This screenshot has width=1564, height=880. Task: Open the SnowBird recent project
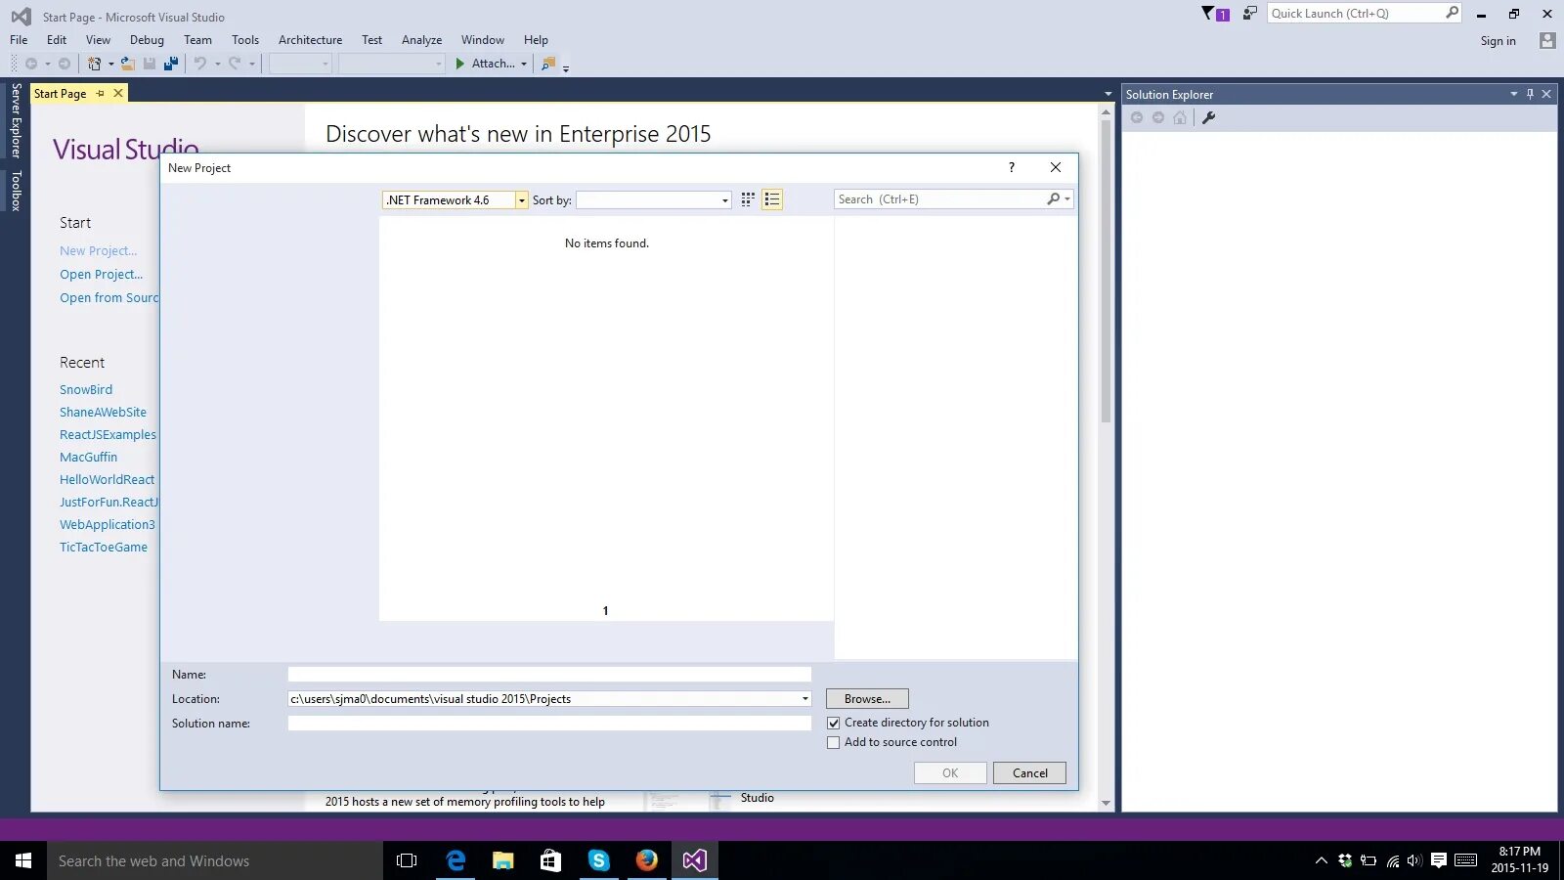86,390
